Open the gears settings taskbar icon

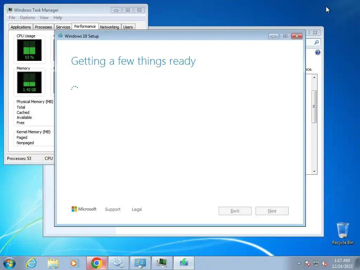(x=118, y=263)
